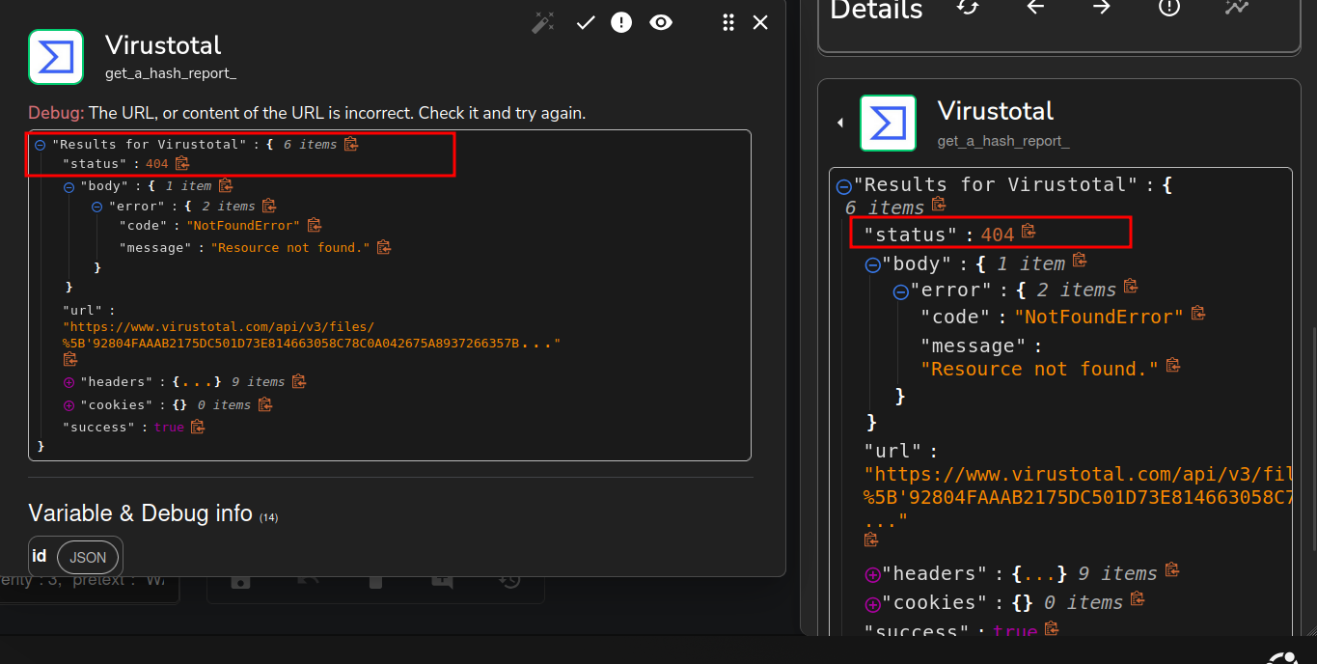Copy the status 404 value in left popup
Screen dimensions: 1317x664
tap(182, 164)
